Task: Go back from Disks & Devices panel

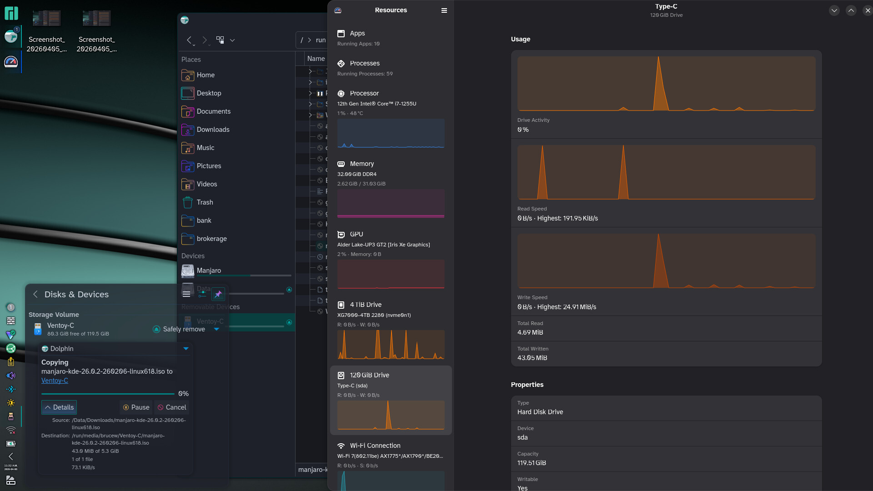Action: [x=35, y=294]
